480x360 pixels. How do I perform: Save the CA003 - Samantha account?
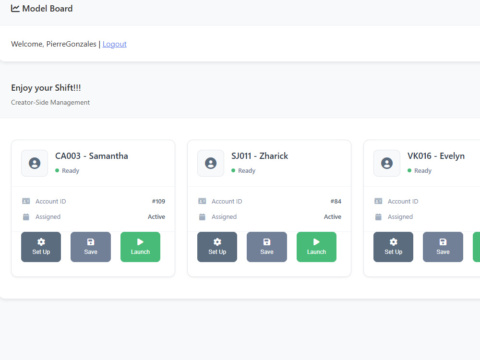click(x=91, y=247)
